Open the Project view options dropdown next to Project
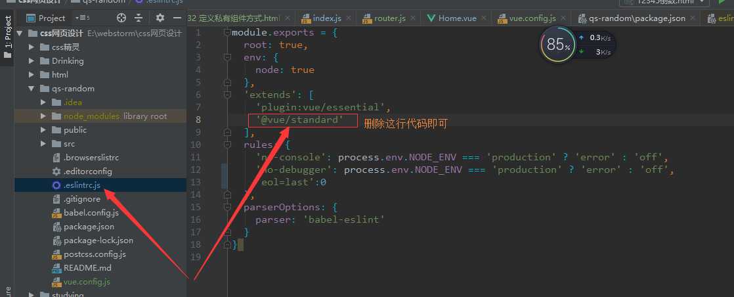 (x=82, y=18)
